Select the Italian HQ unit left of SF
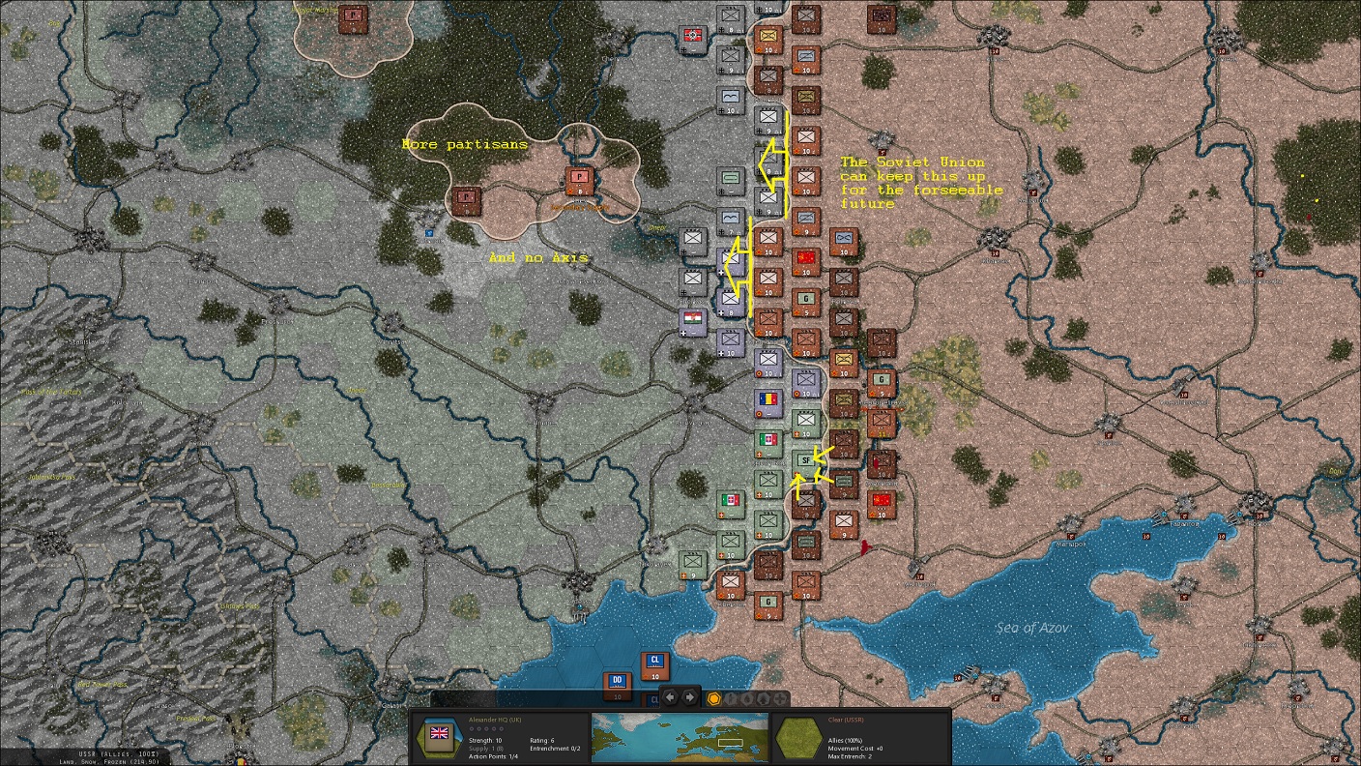The image size is (1361, 766). (767, 444)
